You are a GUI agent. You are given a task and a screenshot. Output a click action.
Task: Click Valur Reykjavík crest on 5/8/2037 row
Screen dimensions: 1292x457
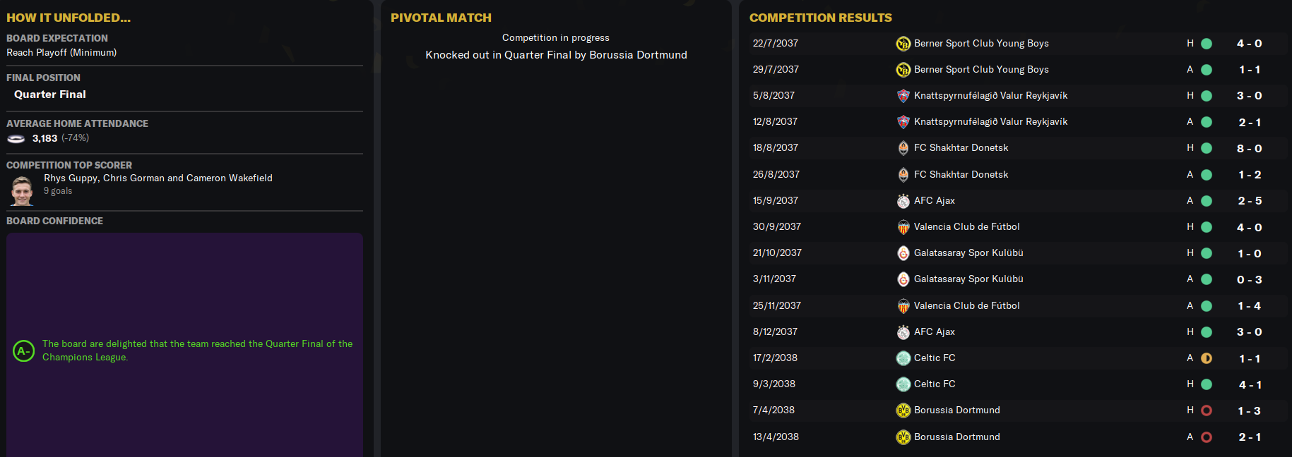(x=903, y=96)
